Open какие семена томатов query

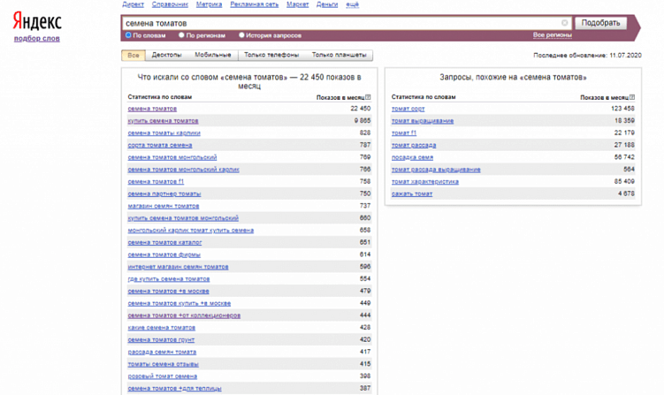(161, 328)
